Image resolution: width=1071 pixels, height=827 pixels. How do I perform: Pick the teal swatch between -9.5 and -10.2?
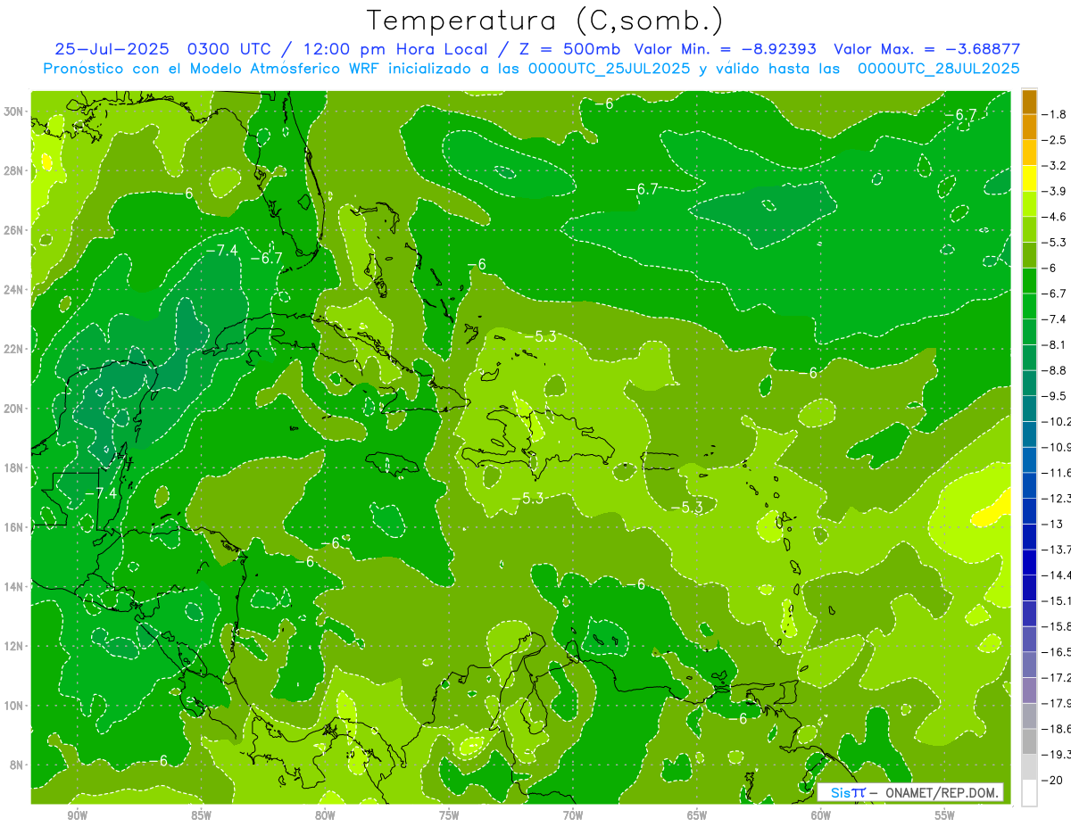tap(1029, 409)
